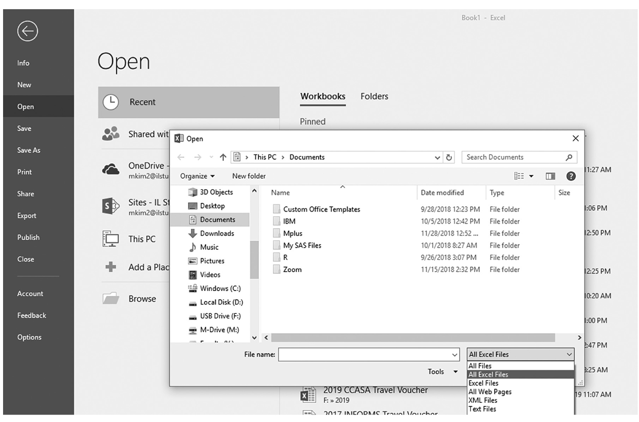Switch to the Folders tab

(x=374, y=96)
